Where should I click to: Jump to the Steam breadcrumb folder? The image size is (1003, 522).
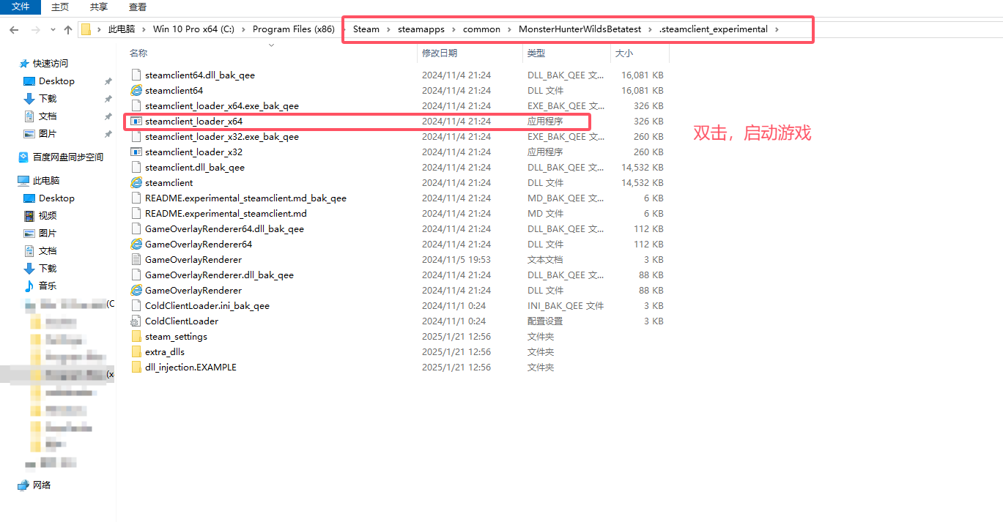366,29
